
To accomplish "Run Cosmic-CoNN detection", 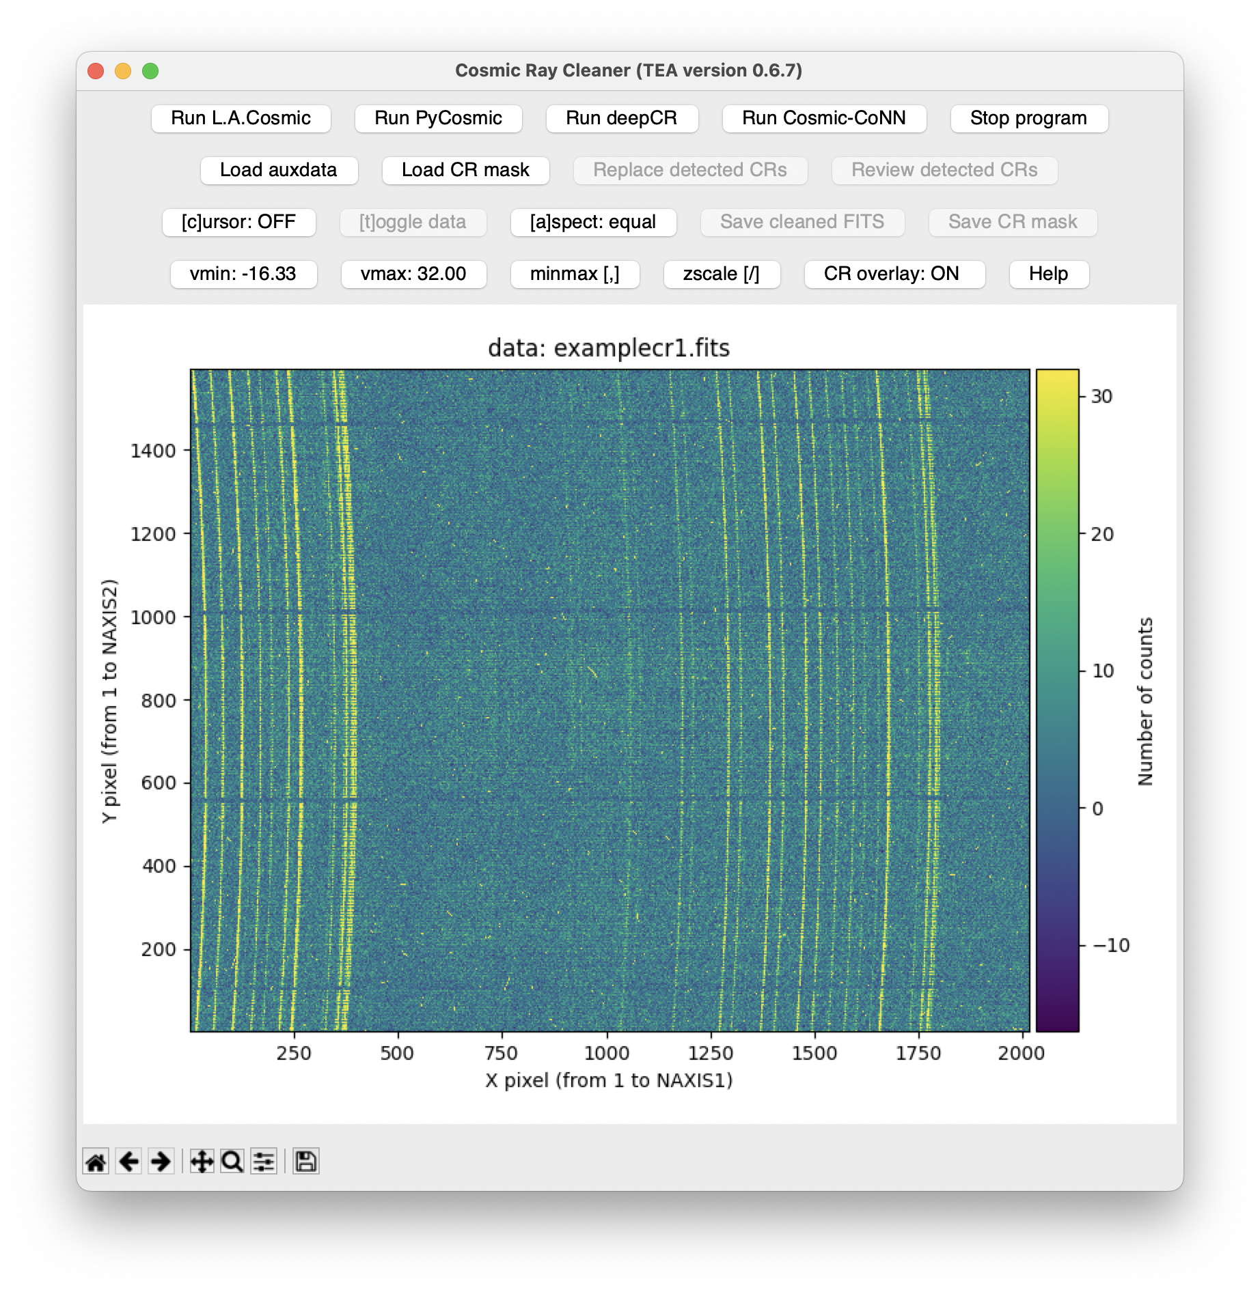I will point(824,118).
